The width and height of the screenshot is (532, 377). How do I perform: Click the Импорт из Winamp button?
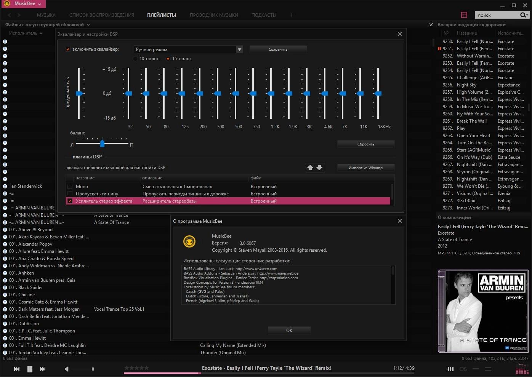point(366,168)
